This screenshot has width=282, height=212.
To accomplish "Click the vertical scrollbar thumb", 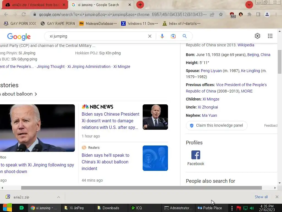I will tap(279, 62).
